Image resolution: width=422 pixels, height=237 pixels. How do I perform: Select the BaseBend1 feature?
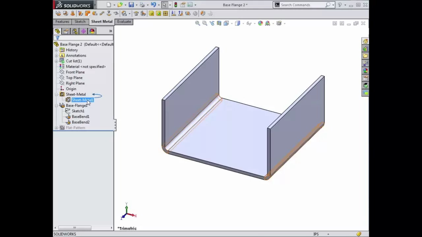[x=80, y=117]
